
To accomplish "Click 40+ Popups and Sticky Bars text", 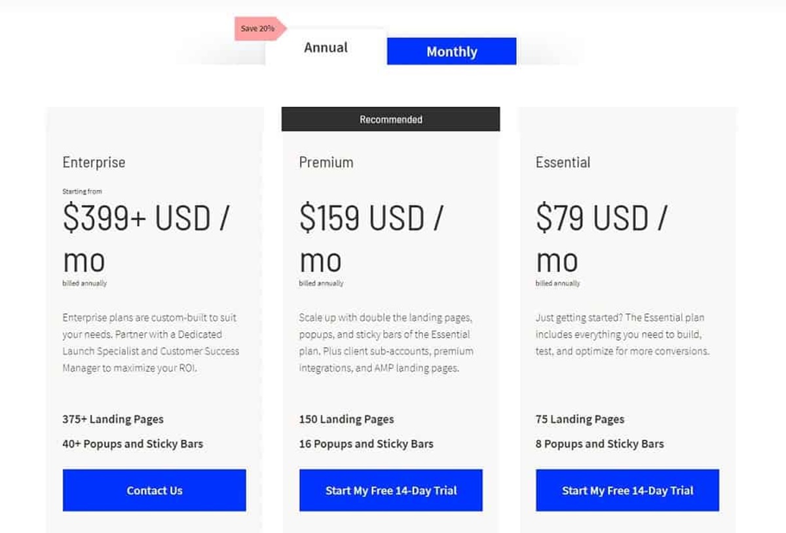I will click(132, 444).
